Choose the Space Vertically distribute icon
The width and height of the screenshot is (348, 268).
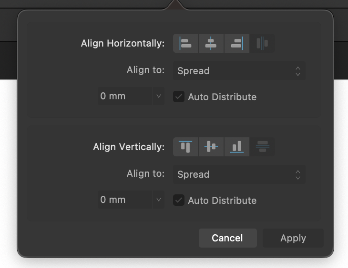[262, 147]
